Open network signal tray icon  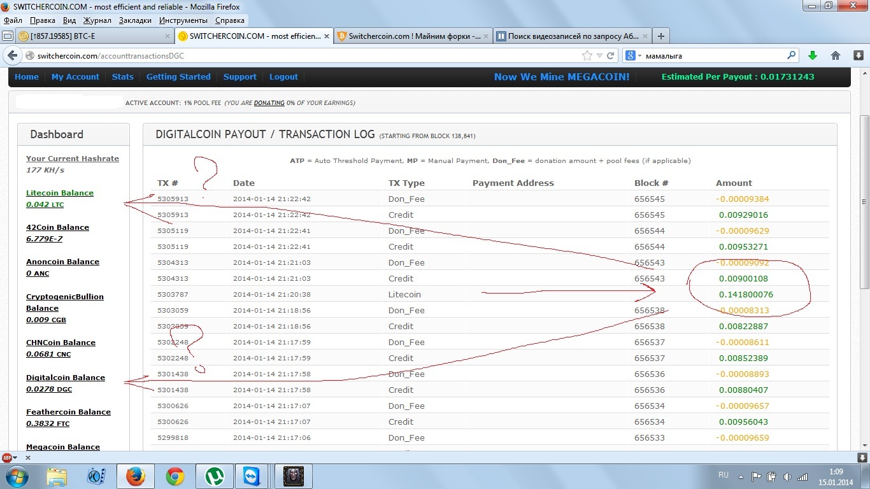[x=802, y=476]
